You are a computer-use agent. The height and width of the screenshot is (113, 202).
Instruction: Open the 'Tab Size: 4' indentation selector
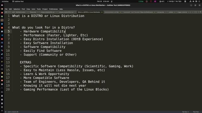pyautogui.click(x=185, y=112)
